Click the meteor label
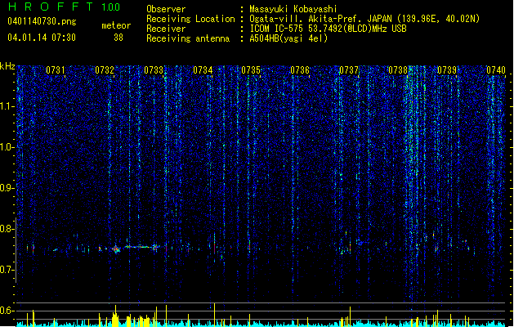514x327 pixels. [116, 25]
